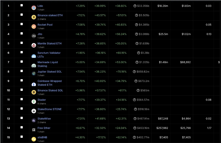This screenshot has width=221, height=143.
Task: Open the Sanctum Validator LSTs link
Action: tap(49, 55)
